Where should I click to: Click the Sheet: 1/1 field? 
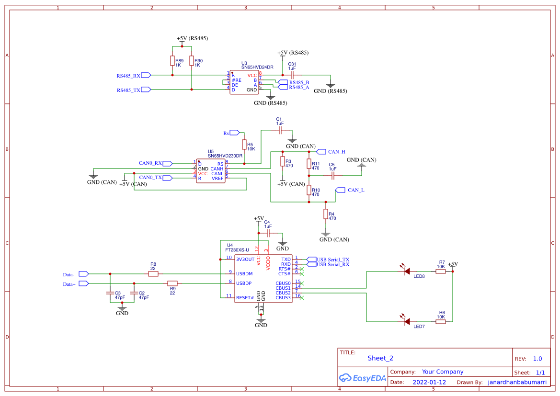tap(532, 372)
